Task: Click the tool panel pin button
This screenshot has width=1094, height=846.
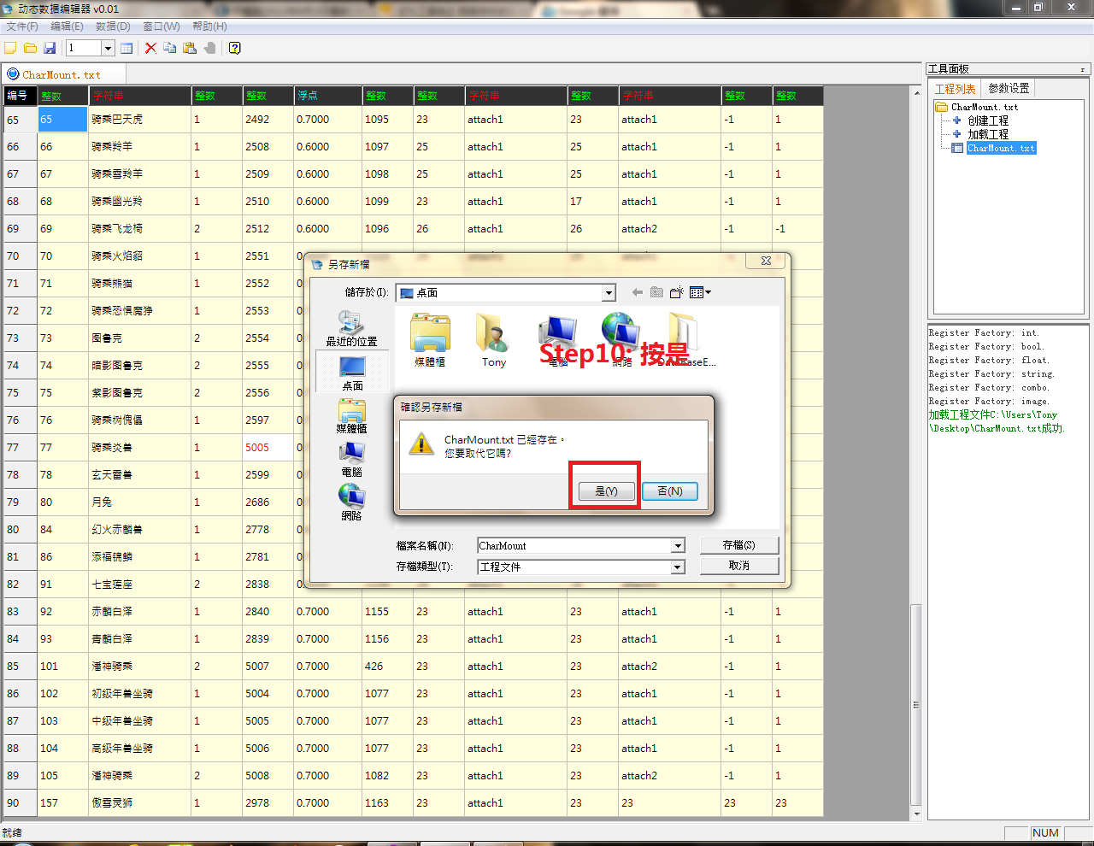Action: point(1082,69)
